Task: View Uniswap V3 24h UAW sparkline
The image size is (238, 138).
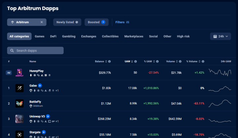Action: click(220, 121)
